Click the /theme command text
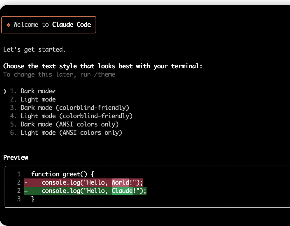Viewport: 290px width, 226px height. 105,75
